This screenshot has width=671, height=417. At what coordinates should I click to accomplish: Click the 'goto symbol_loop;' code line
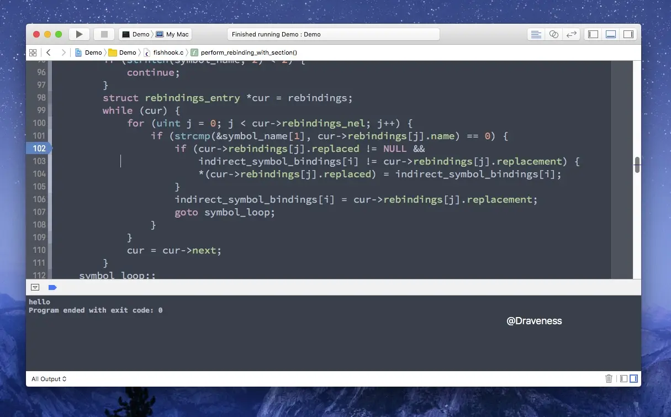click(x=225, y=212)
